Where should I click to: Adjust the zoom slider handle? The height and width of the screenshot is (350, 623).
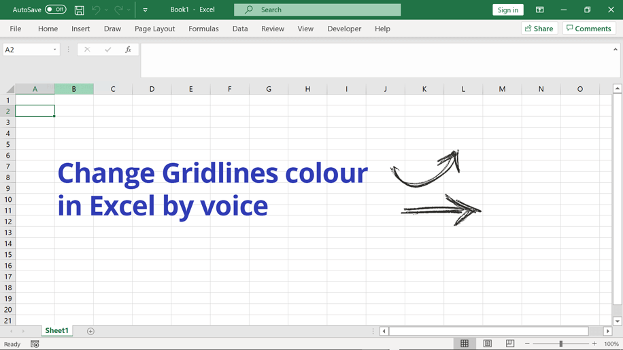[561, 344]
